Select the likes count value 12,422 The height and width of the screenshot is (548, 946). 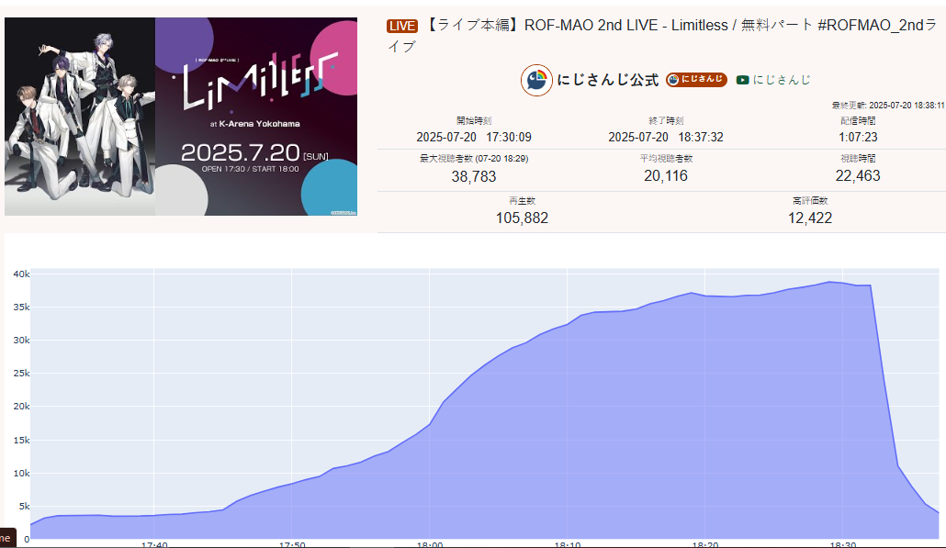[810, 218]
